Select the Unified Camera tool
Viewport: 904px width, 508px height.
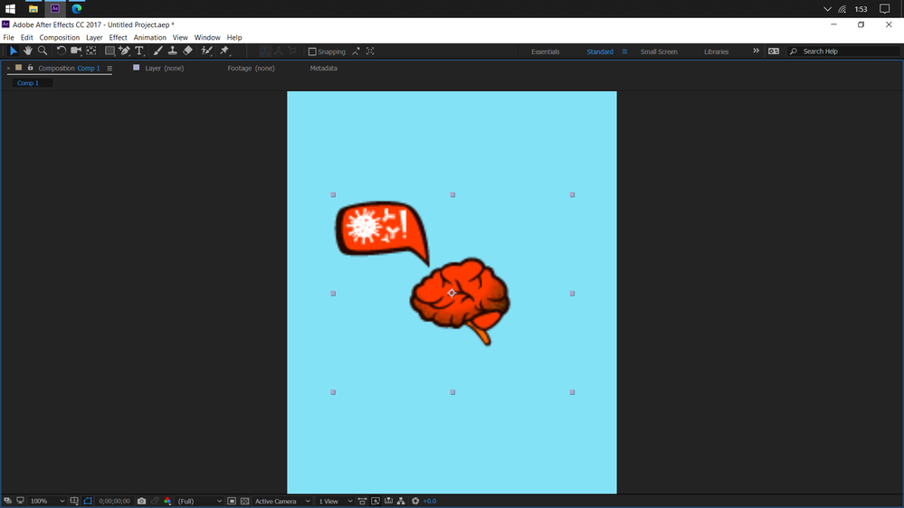tap(75, 52)
